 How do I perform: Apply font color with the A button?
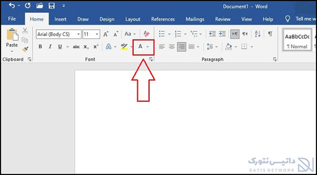pyautogui.click(x=140, y=47)
